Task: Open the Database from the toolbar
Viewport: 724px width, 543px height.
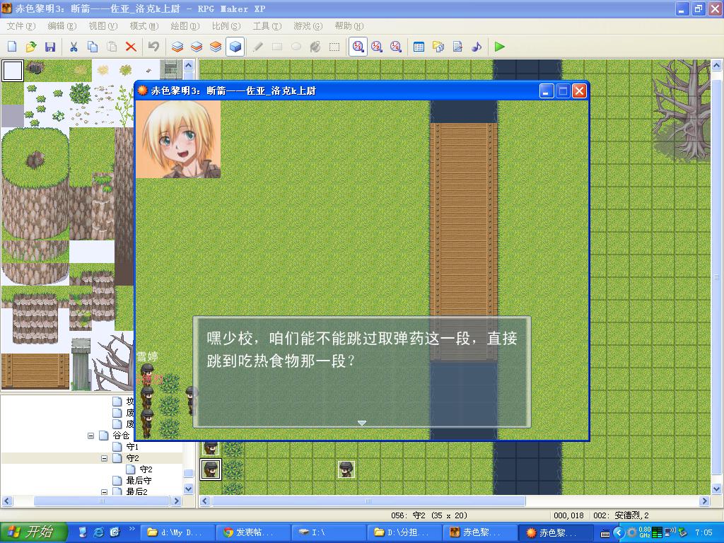Action: click(419, 47)
